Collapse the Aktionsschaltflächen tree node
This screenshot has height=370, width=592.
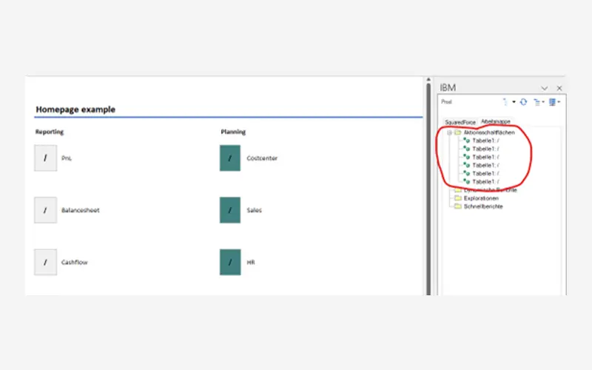pos(449,132)
